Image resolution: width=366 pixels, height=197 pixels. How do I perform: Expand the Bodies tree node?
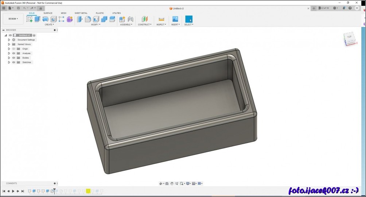coord(9,58)
